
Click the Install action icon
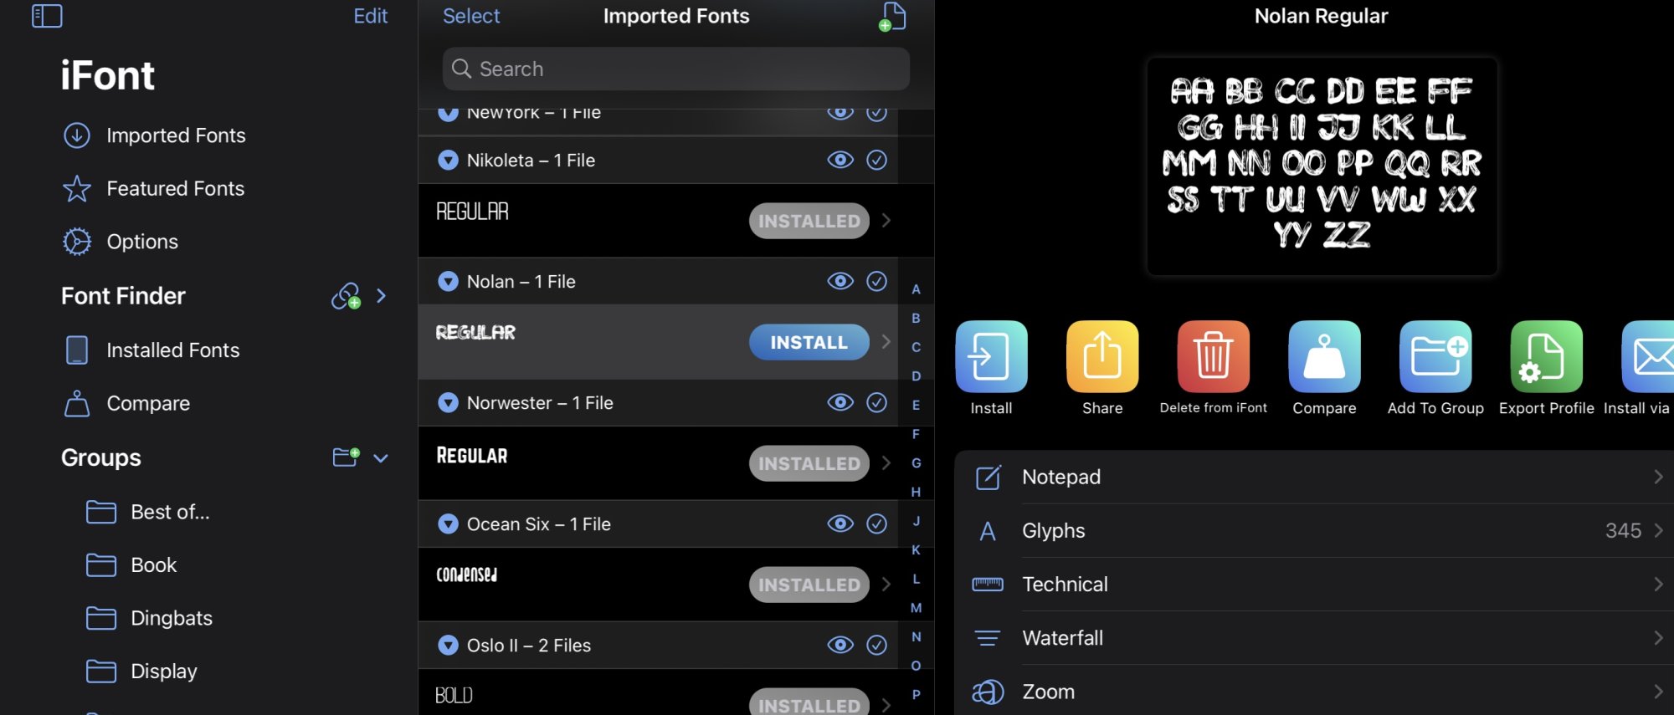click(x=991, y=356)
